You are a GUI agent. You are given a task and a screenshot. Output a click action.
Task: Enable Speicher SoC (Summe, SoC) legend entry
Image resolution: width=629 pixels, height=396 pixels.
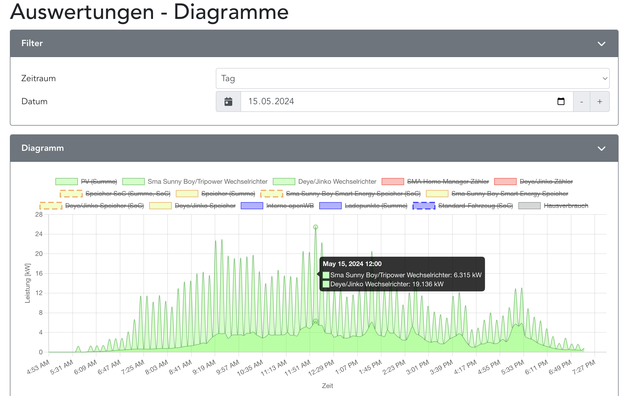(x=128, y=194)
